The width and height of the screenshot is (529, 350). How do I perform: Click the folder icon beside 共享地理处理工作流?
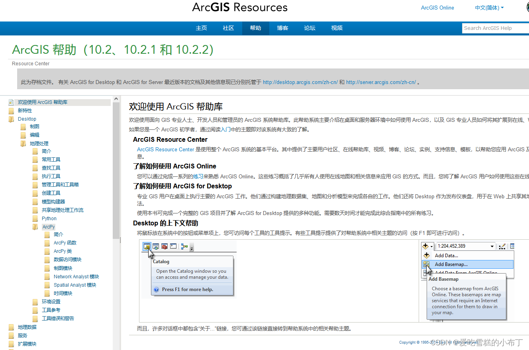click(x=35, y=210)
